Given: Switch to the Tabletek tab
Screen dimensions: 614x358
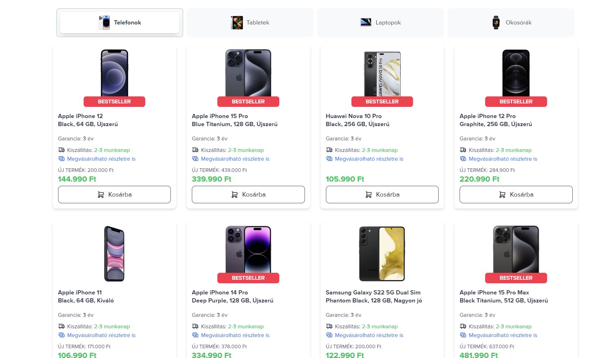Looking at the screenshot, I should pos(250,23).
